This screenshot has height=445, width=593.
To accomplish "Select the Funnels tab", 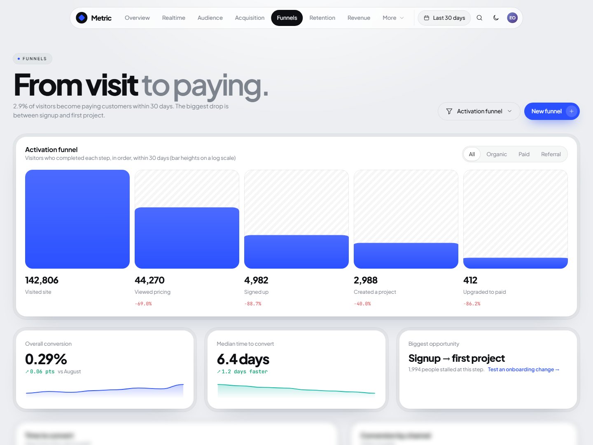I will pyautogui.click(x=287, y=18).
